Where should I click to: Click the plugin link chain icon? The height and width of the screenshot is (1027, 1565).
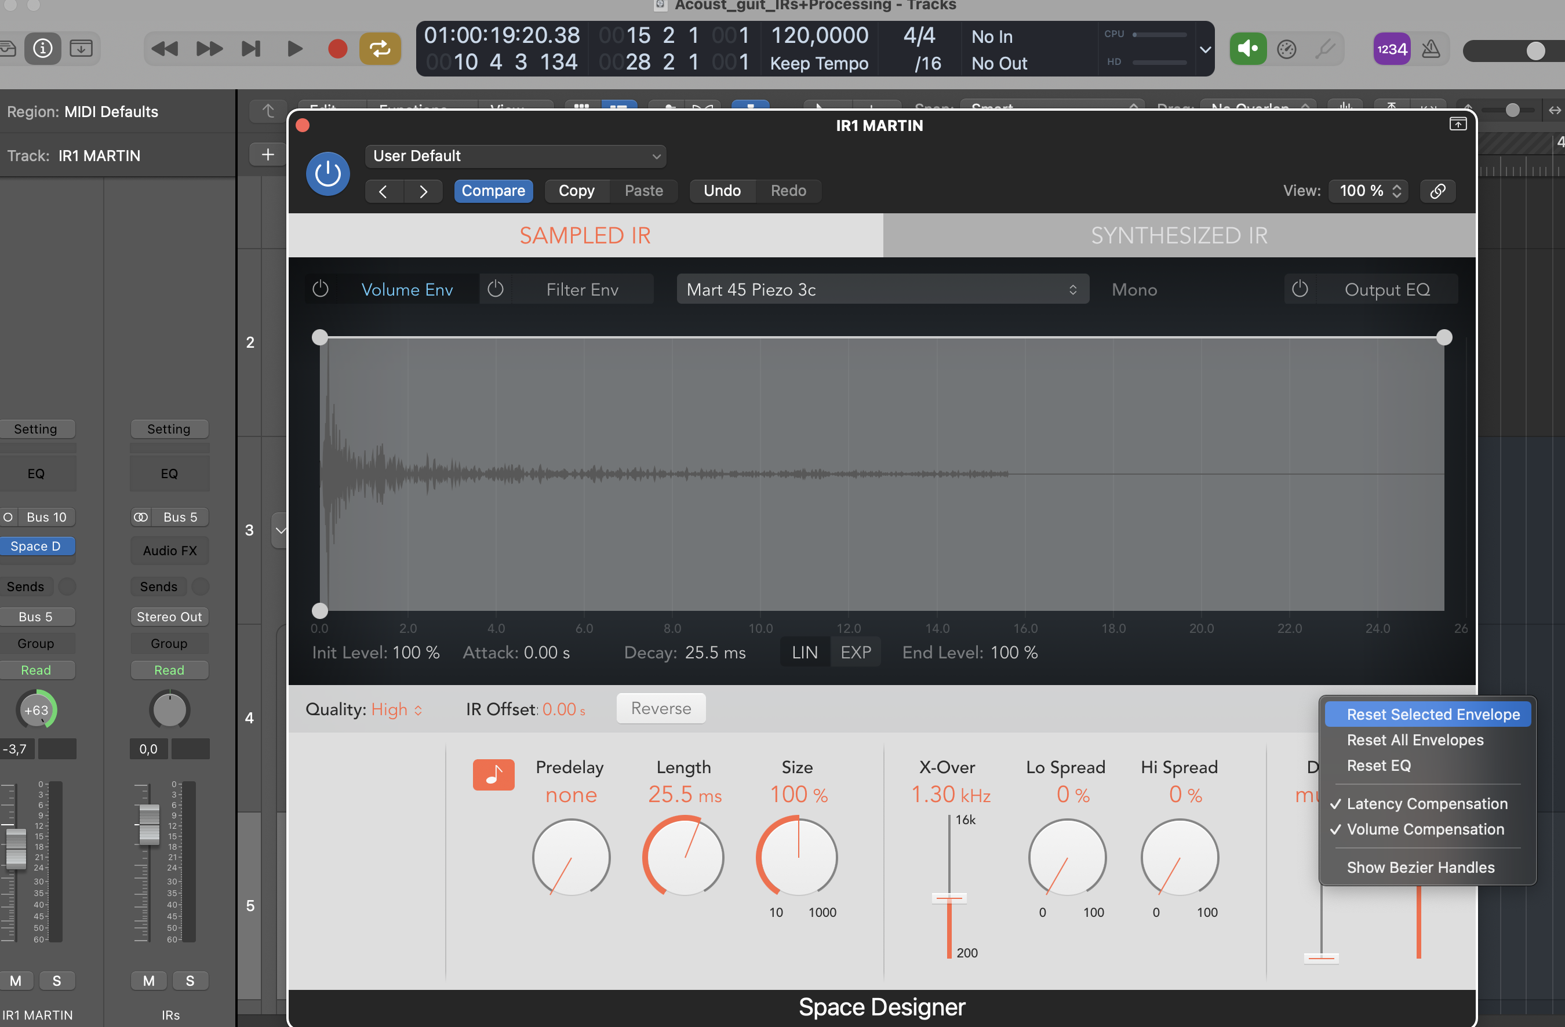[1437, 191]
